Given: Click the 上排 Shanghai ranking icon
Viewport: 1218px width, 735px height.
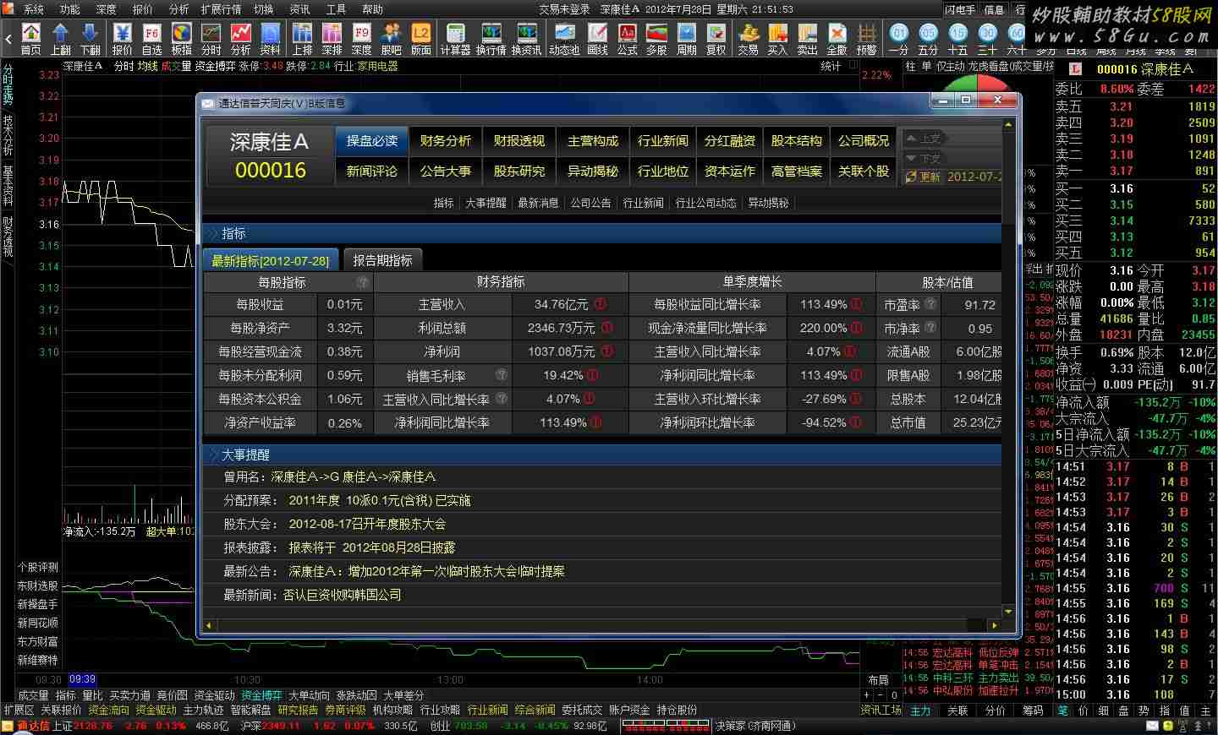Looking at the screenshot, I should tap(303, 39).
